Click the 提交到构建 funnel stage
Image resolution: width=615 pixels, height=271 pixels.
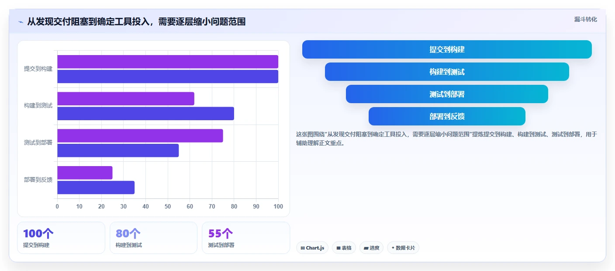447,49
